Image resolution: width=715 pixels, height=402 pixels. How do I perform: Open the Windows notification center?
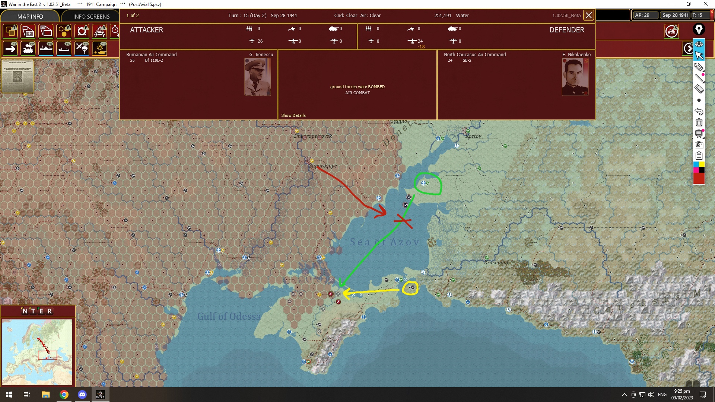coord(703,395)
